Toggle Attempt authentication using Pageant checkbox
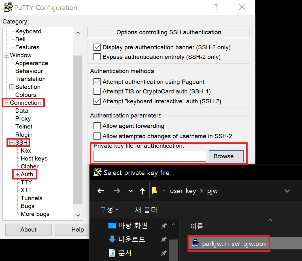Viewport: 302px width, 261px height. pyautogui.click(x=97, y=82)
